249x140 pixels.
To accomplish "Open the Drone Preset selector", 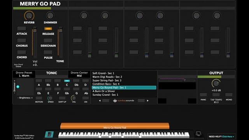I will (24, 74).
